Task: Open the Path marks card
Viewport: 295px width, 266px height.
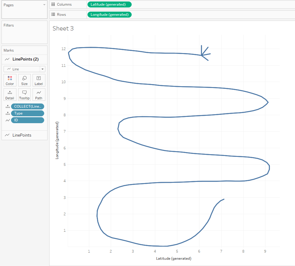Action: click(x=39, y=95)
